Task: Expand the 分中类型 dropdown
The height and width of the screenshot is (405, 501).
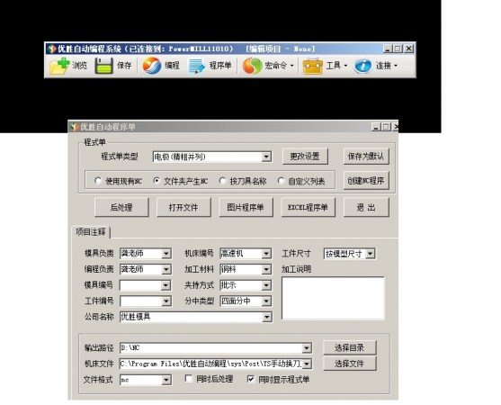Action: pyautogui.click(x=266, y=301)
